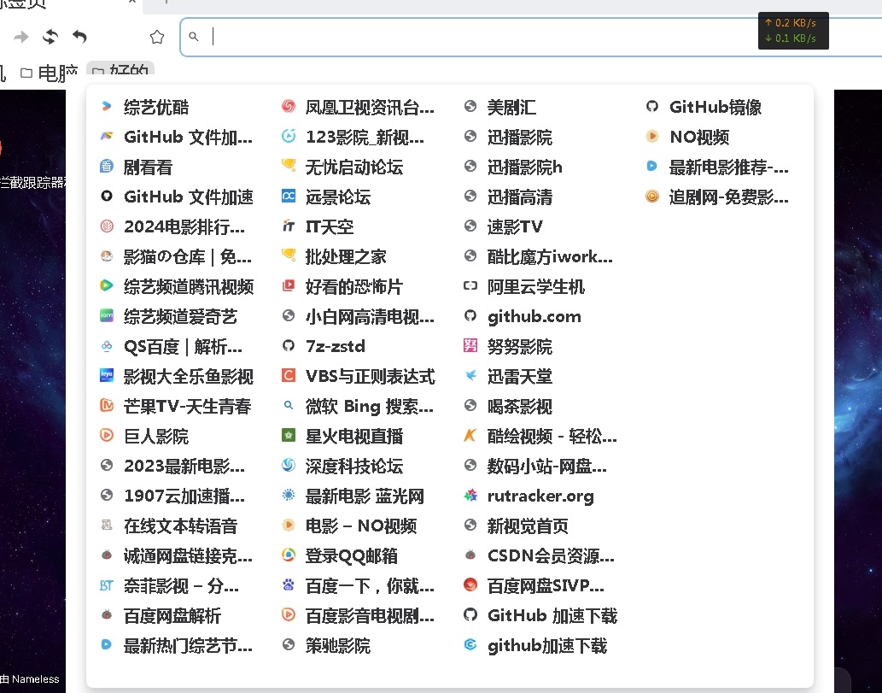
Task: Open the 综艺优酷 bookmark
Action: click(144, 107)
